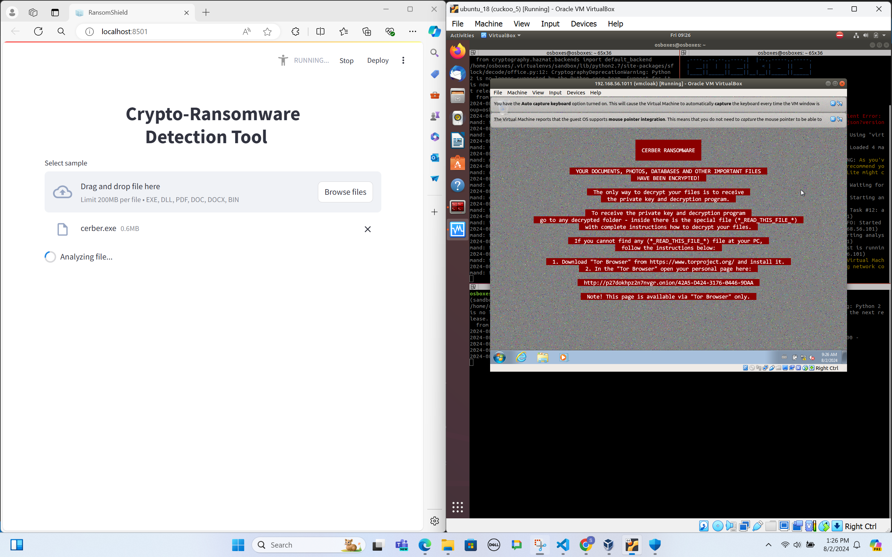
Task: Open Edge sidebar Outlook icon
Action: (x=435, y=158)
